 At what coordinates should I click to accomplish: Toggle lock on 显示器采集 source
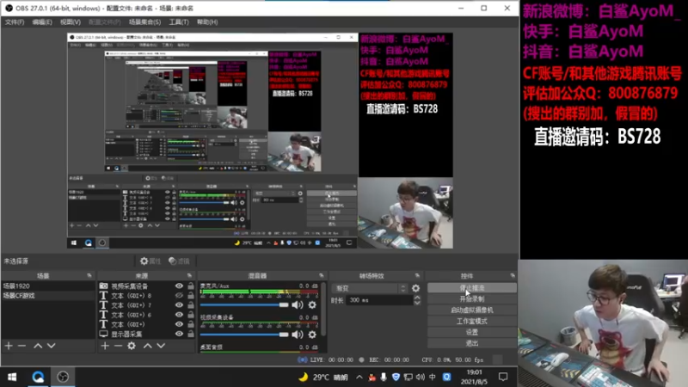190,334
